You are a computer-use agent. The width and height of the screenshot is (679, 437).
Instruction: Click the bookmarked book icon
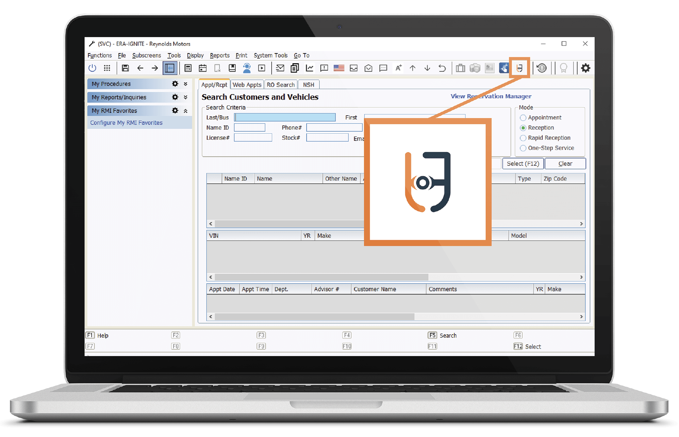[232, 68]
